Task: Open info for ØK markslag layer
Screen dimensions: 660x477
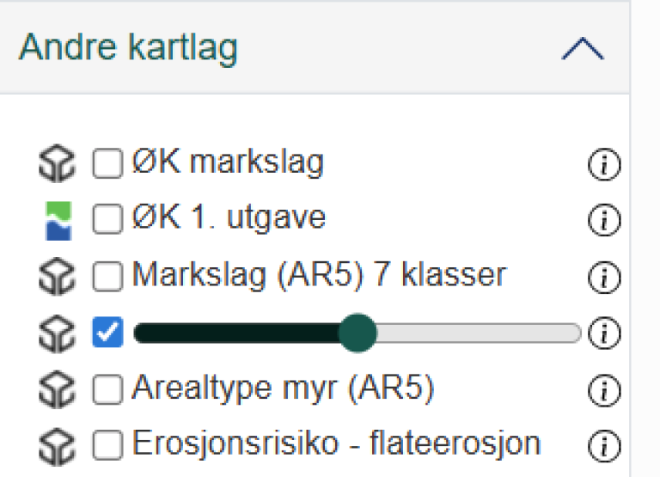Action: 604,165
